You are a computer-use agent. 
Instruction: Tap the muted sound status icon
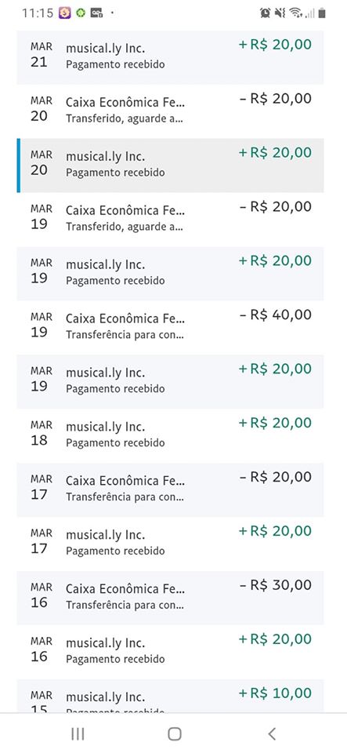point(280,13)
